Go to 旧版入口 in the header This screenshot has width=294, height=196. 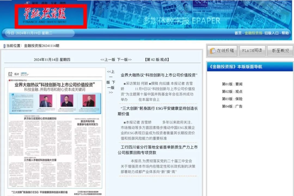(271, 33)
